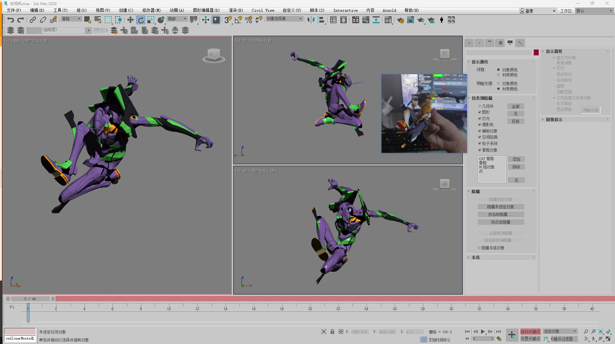Toggle the 3D Snaps icon
615x344 pixels.
coord(228,20)
